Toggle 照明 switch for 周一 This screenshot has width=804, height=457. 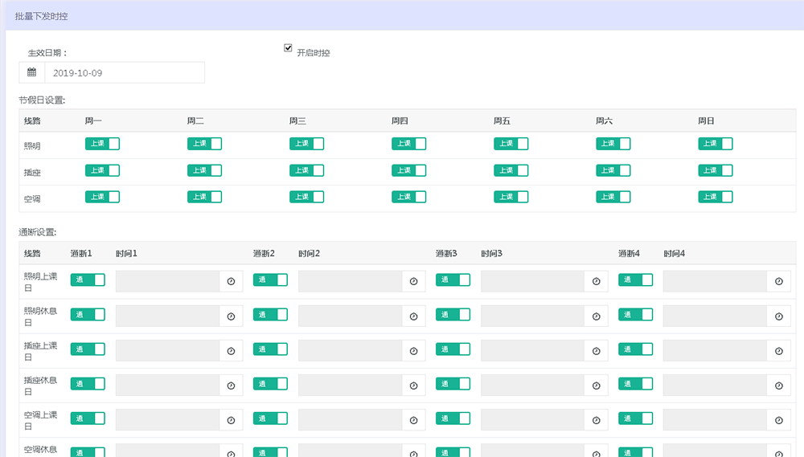click(102, 144)
